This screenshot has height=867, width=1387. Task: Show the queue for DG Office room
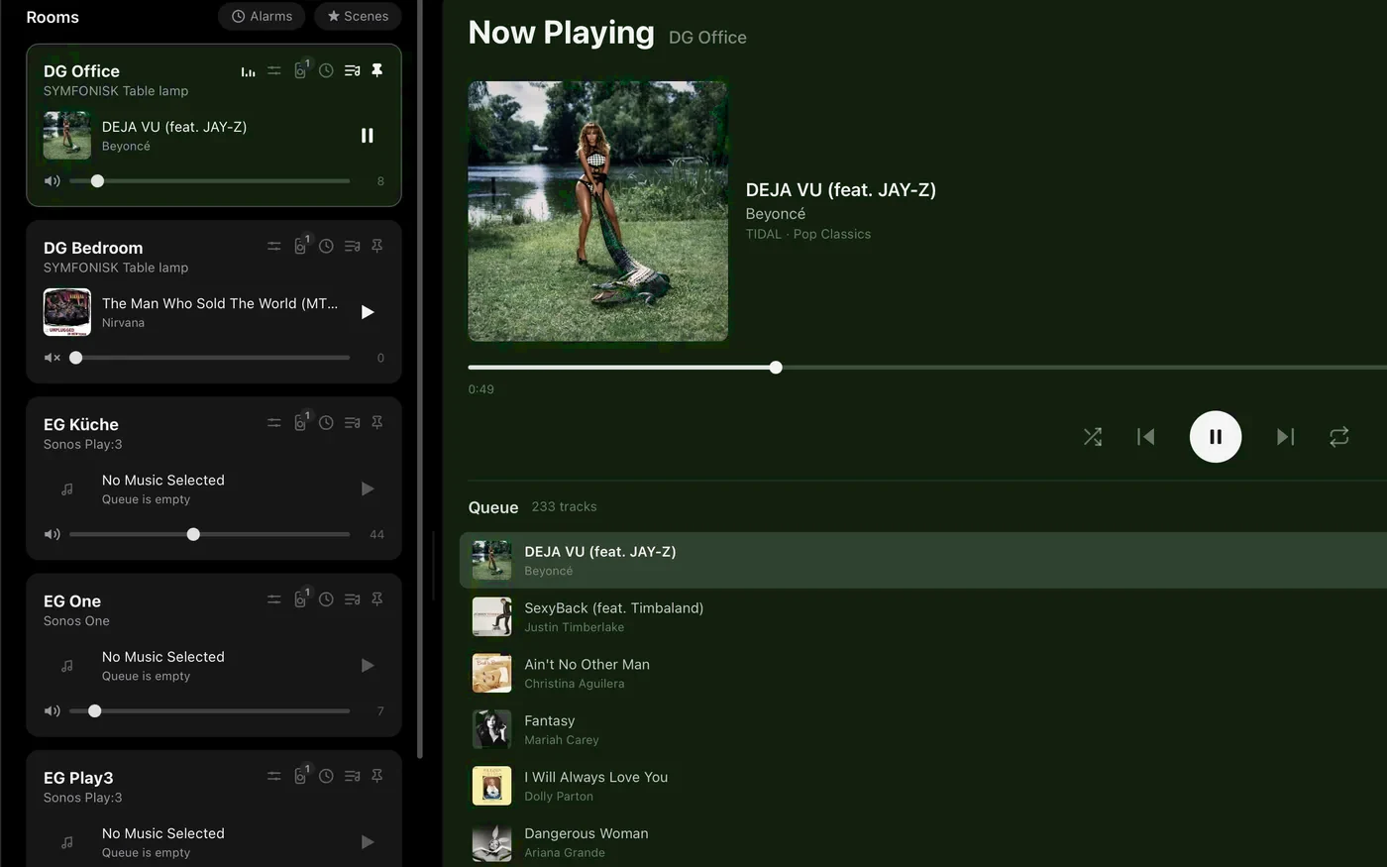(x=352, y=70)
